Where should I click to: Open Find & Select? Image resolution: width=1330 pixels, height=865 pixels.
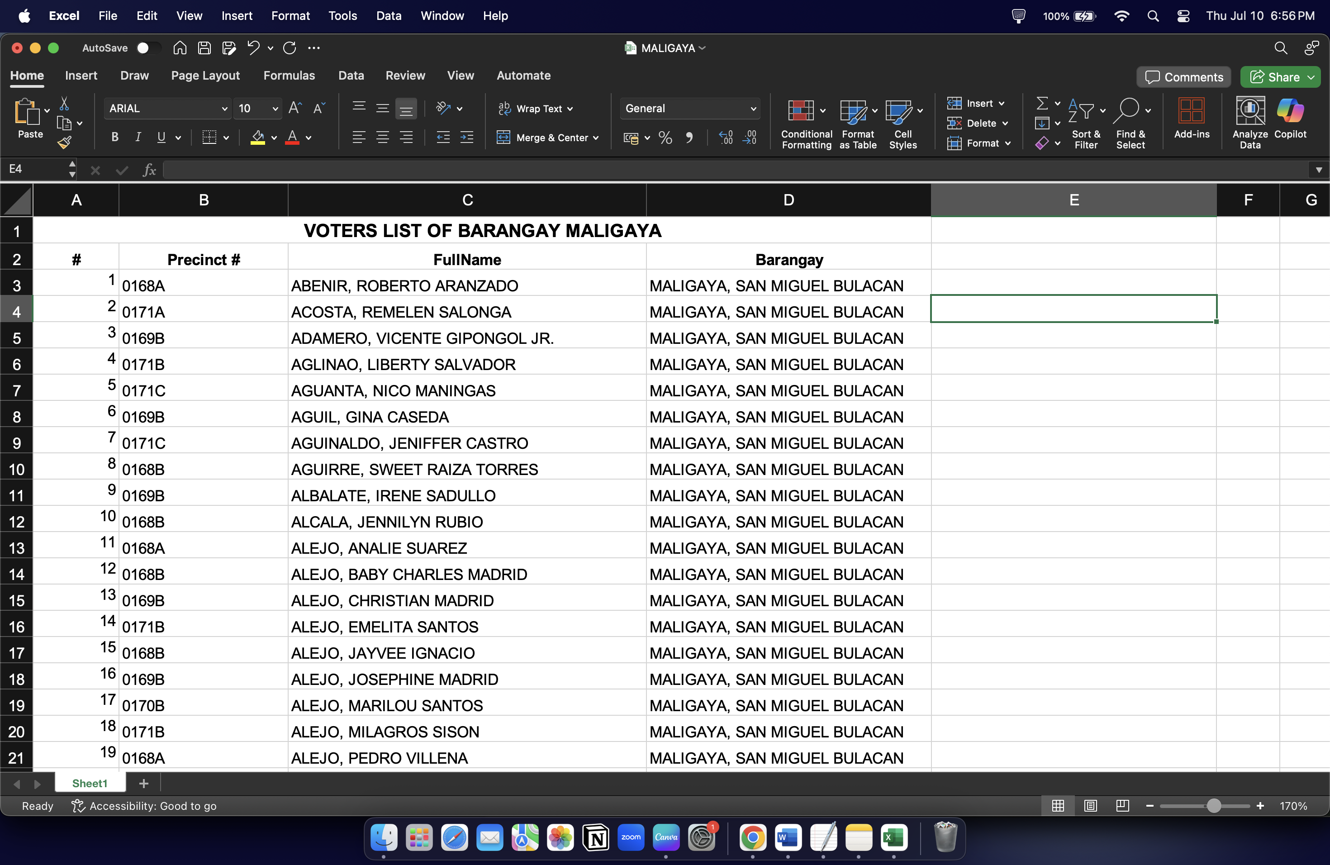(1130, 124)
